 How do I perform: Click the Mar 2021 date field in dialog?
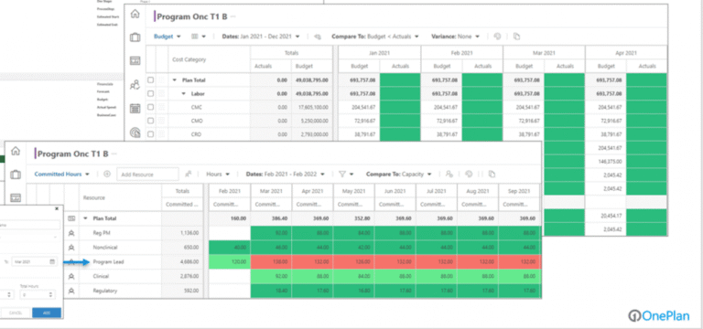[34, 262]
